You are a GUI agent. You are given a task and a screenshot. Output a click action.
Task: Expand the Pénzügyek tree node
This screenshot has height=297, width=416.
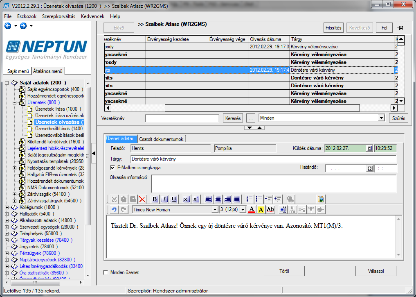(x=7, y=253)
